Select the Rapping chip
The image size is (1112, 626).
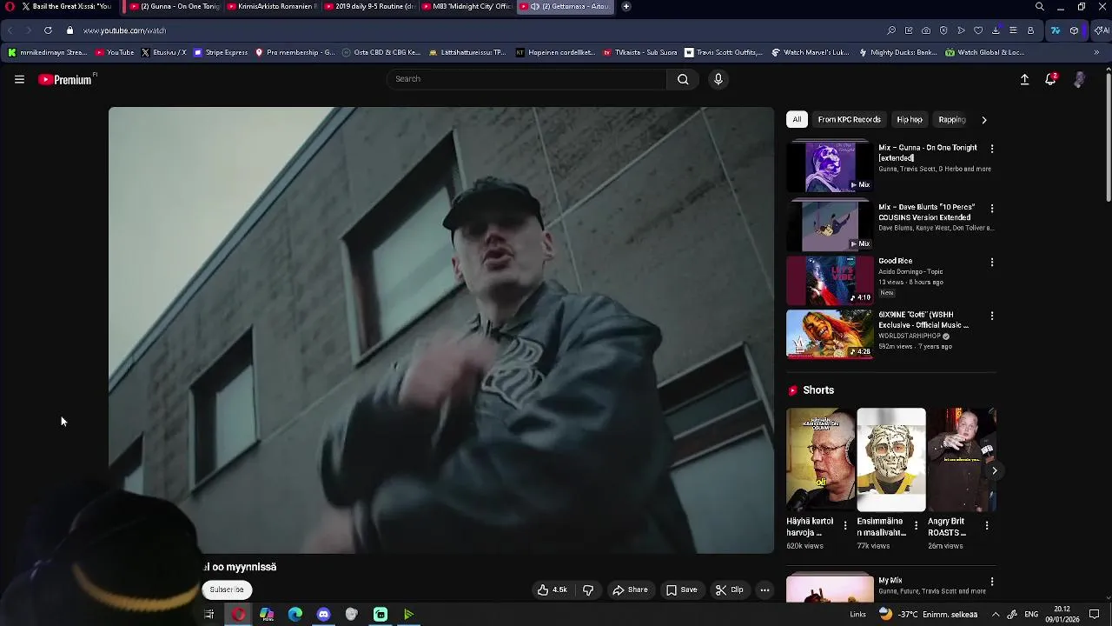tap(951, 119)
